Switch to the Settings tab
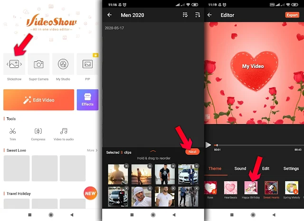The width and height of the screenshot is (304, 221). pos(291,168)
